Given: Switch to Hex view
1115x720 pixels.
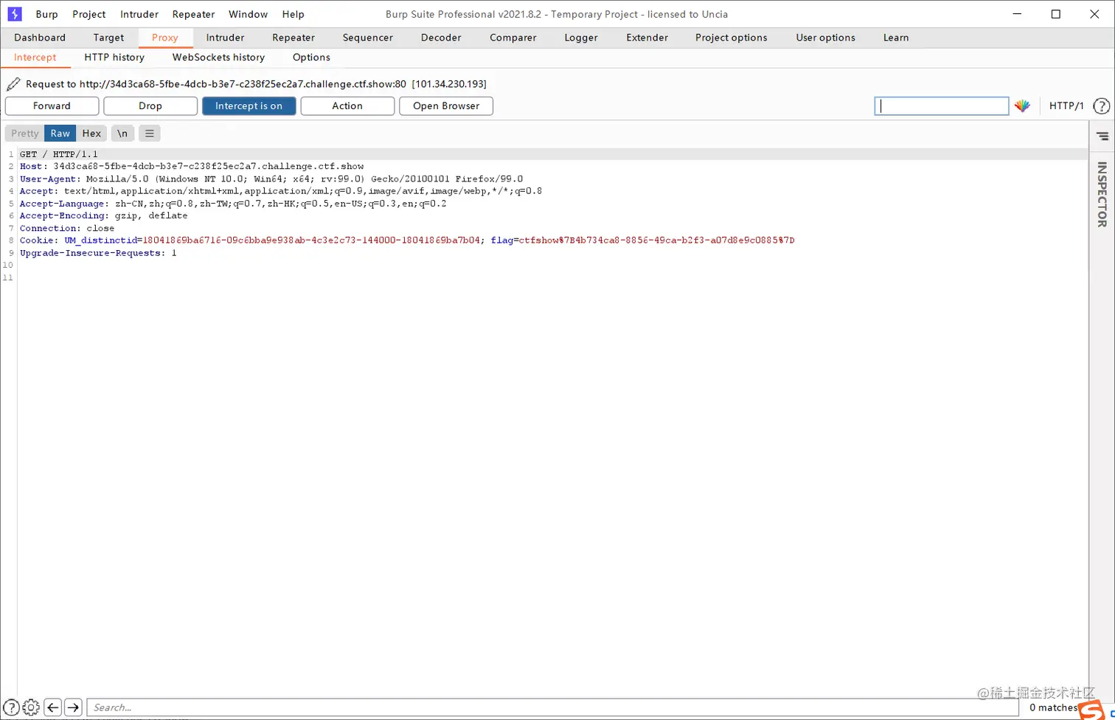Looking at the screenshot, I should pos(91,134).
